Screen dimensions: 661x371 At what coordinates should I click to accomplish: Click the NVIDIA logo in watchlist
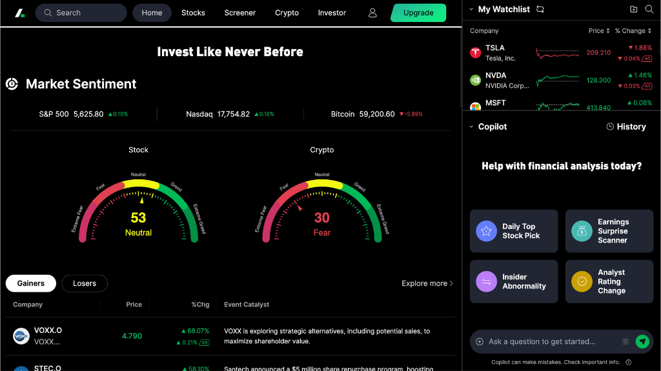(x=476, y=80)
